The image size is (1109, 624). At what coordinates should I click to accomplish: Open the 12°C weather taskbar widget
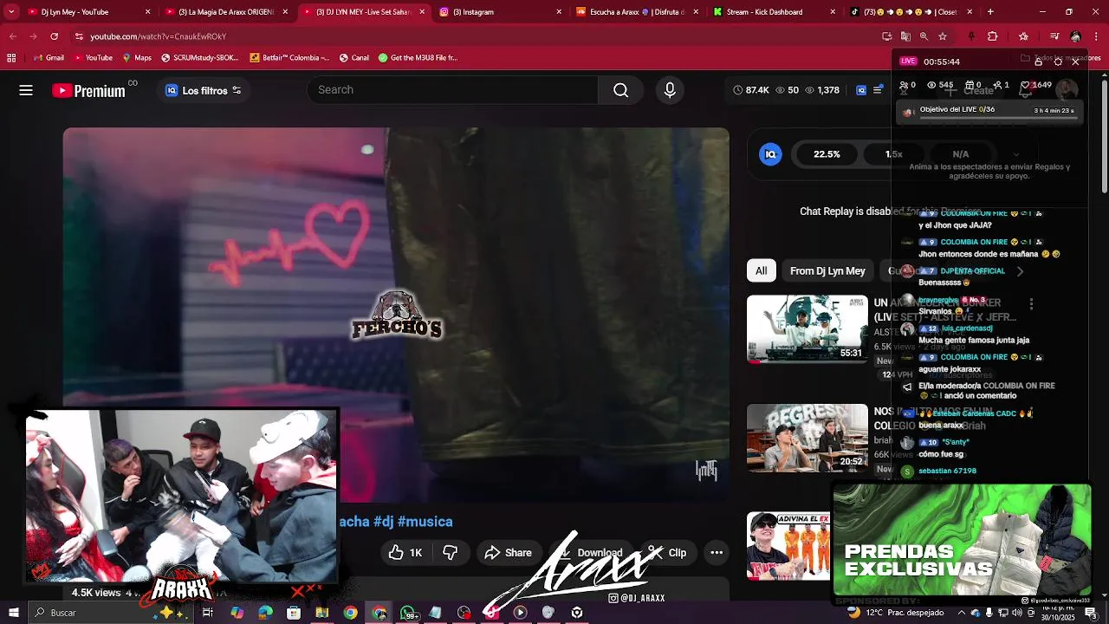point(898,613)
